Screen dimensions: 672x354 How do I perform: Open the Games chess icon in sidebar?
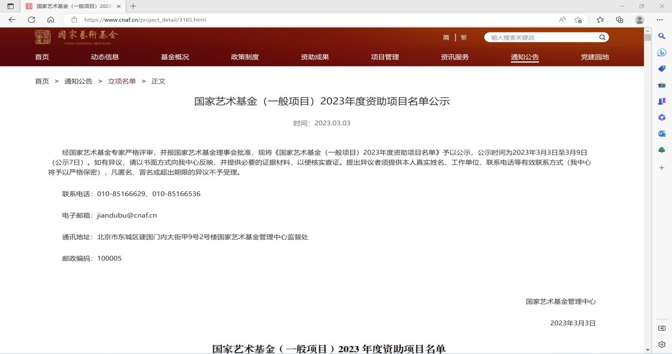(x=662, y=101)
